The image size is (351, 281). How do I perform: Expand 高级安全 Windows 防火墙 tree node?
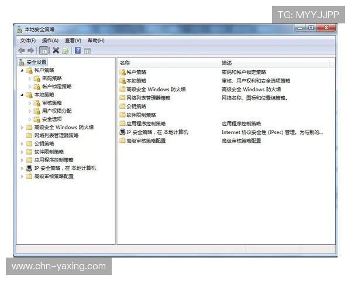[22, 128]
